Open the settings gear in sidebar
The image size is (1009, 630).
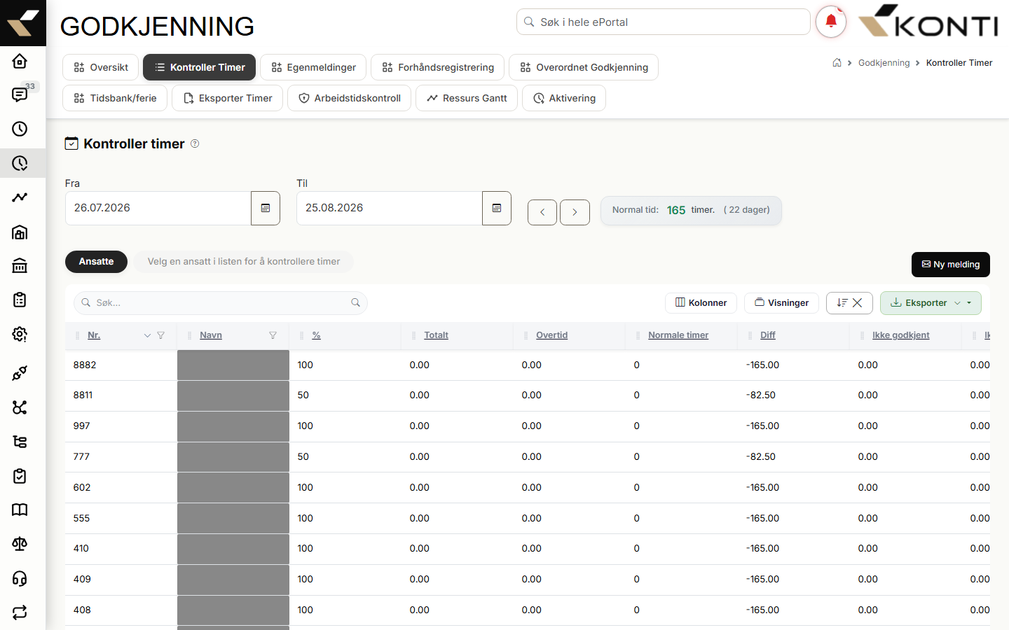point(20,335)
